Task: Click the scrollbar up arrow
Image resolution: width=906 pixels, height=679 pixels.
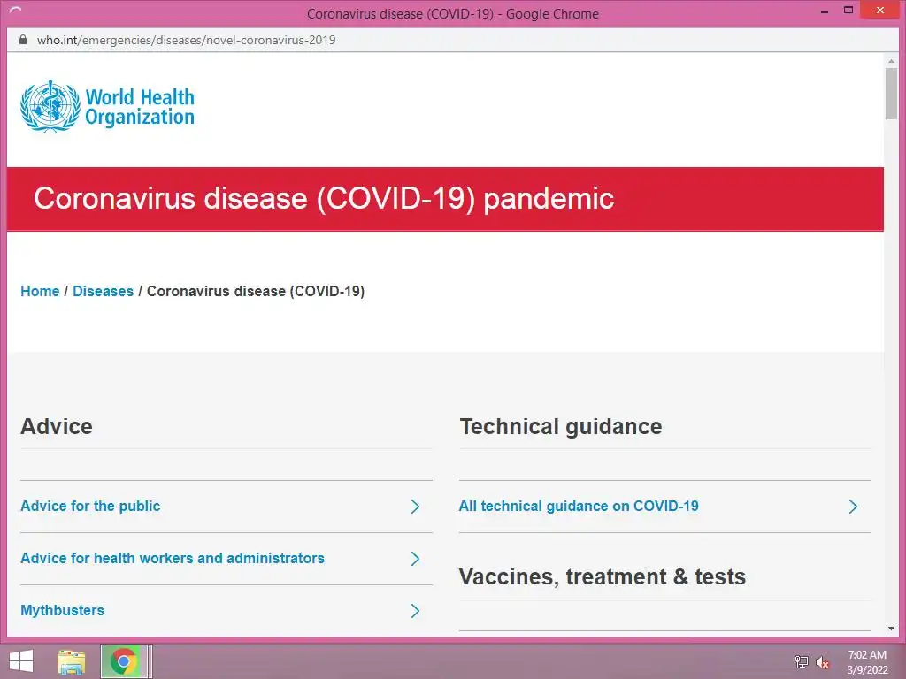Action: point(891,61)
